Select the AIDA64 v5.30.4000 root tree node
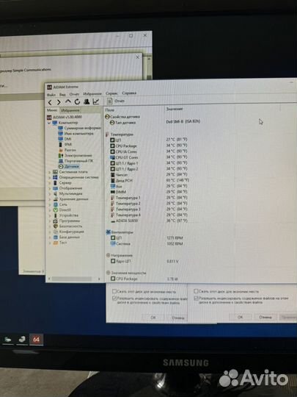Screen dimensions: 297x397 (65, 117)
